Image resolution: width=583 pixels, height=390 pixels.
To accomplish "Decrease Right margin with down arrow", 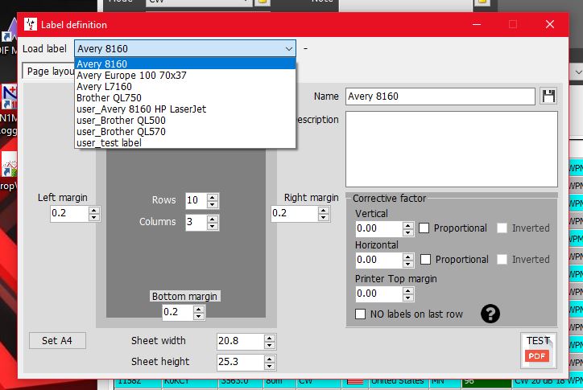I will [x=324, y=218].
